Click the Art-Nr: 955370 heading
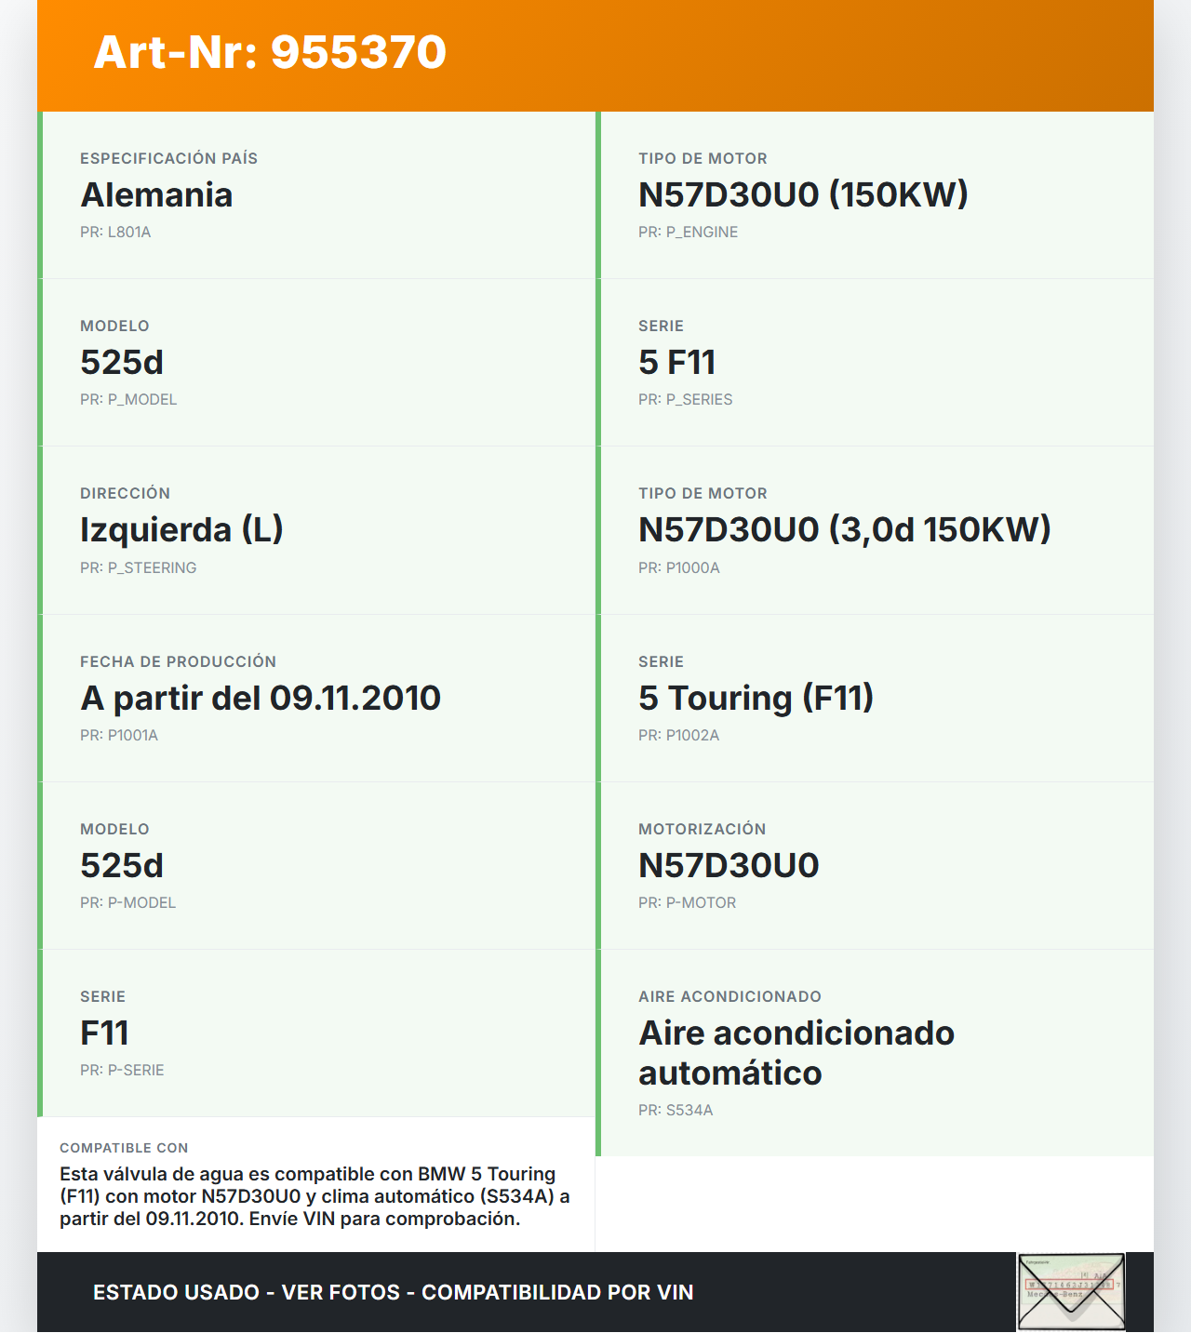Image resolution: width=1191 pixels, height=1333 pixels. (x=270, y=52)
